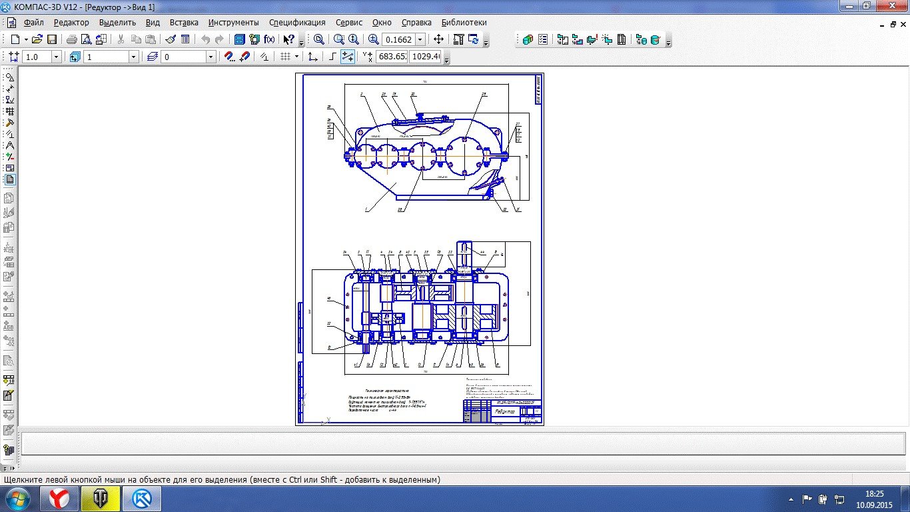Open Yandex browser from taskbar
910x512 pixels.
click(61, 498)
